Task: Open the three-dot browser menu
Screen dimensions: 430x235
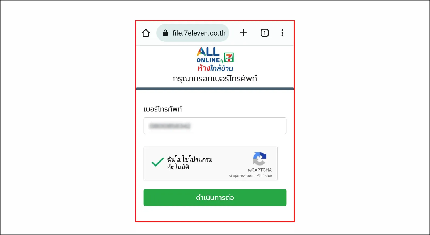Action: [x=282, y=33]
